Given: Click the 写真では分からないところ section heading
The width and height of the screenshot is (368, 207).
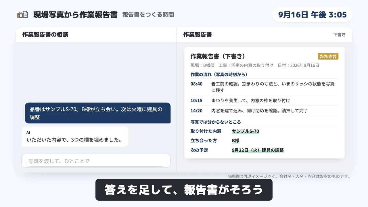Looking at the screenshot, I should (216, 122).
